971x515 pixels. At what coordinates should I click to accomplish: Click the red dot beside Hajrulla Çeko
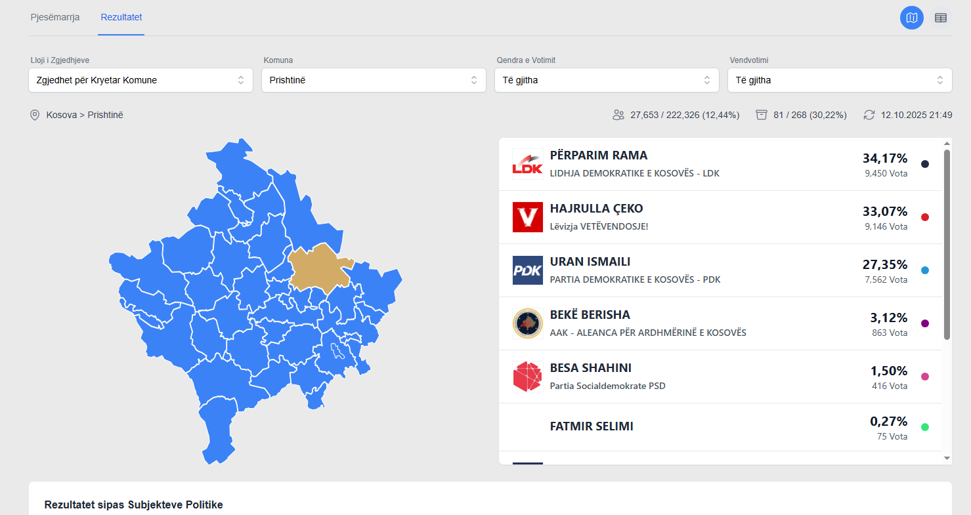(925, 217)
